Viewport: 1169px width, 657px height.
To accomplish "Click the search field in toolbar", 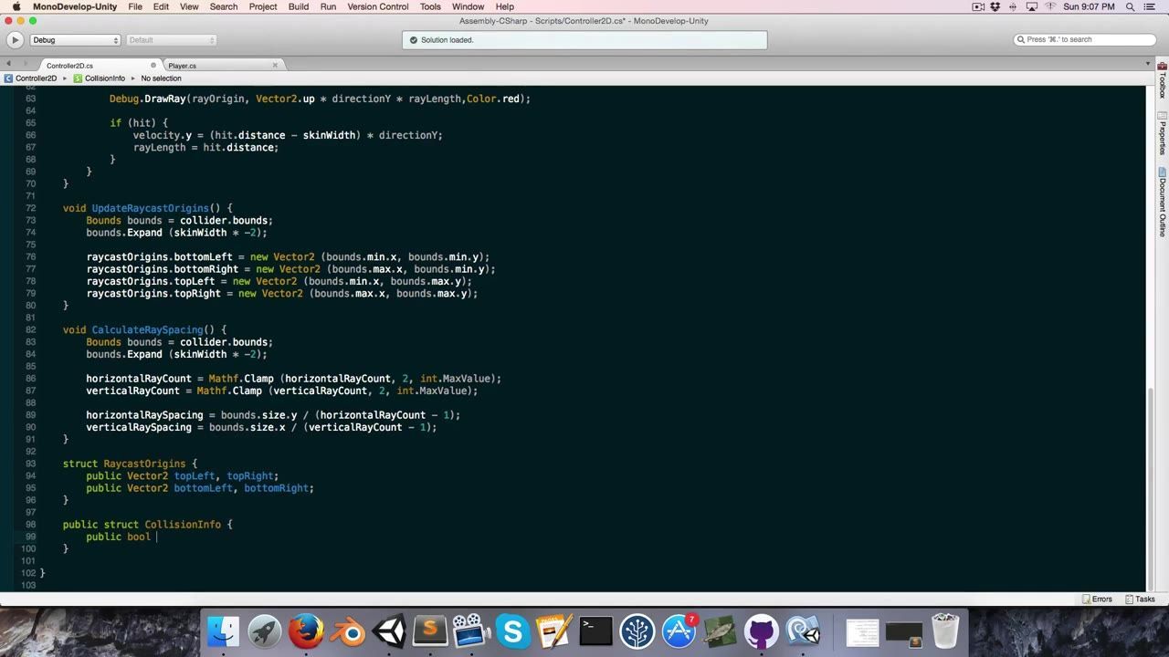I will click(x=1085, y=40).
